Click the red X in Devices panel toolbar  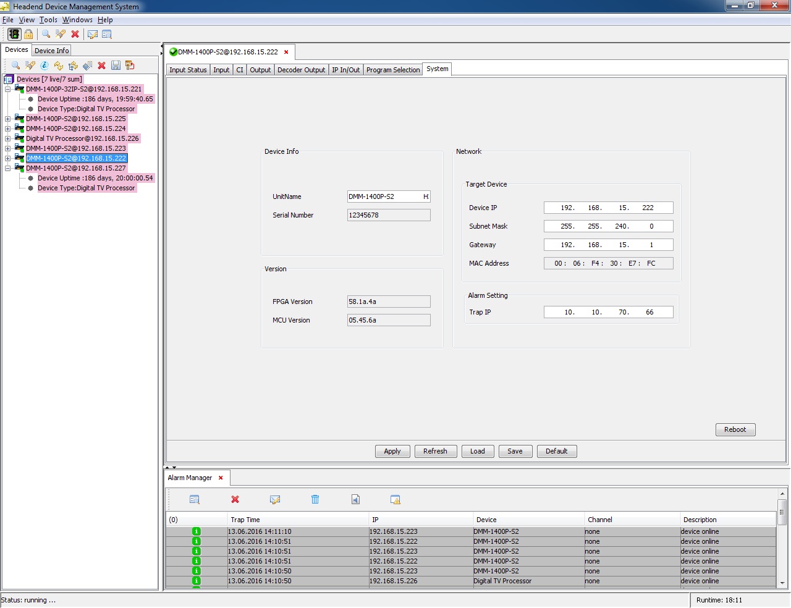pos(102,65)
